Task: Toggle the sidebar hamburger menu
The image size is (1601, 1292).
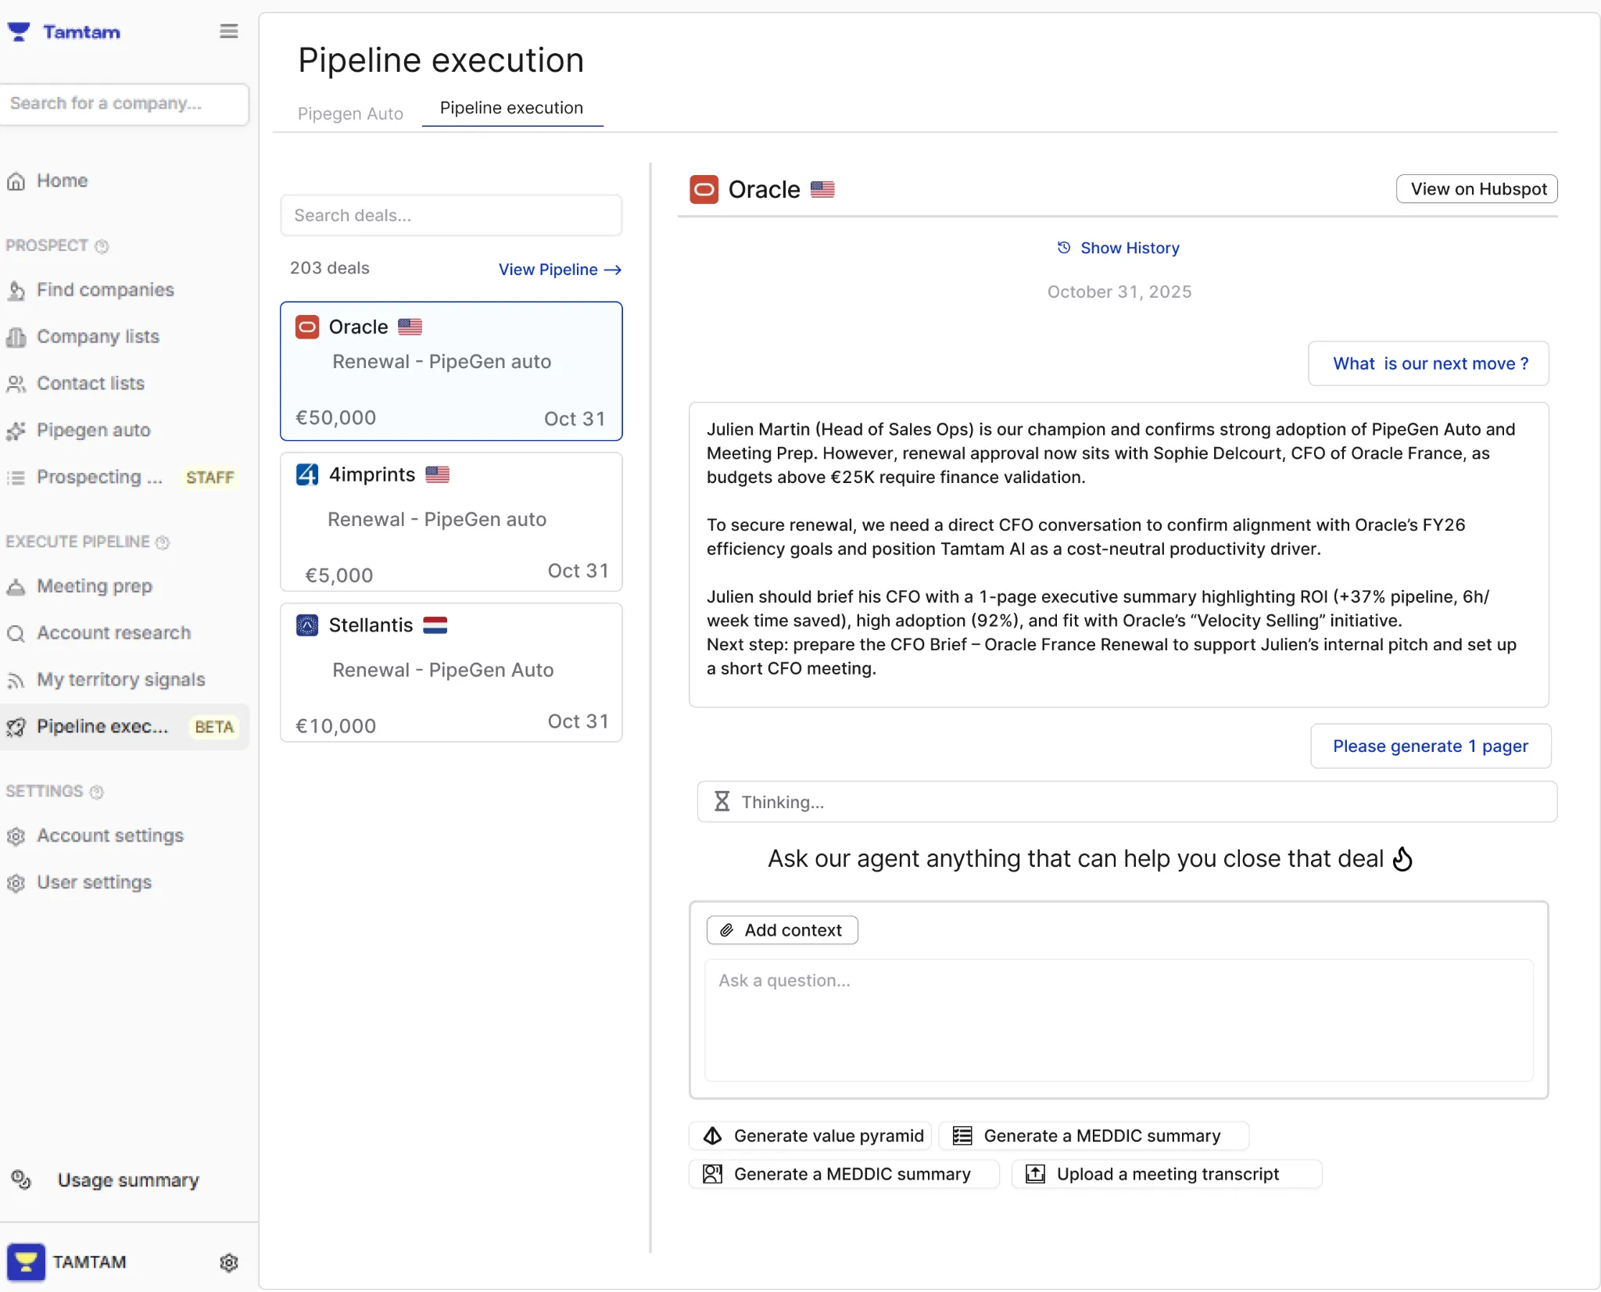Action: click(x=228, y=31)
